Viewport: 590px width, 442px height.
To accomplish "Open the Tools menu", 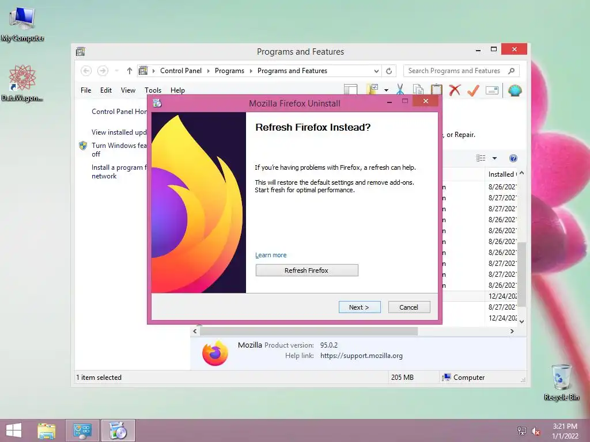I will click(153, 90).
